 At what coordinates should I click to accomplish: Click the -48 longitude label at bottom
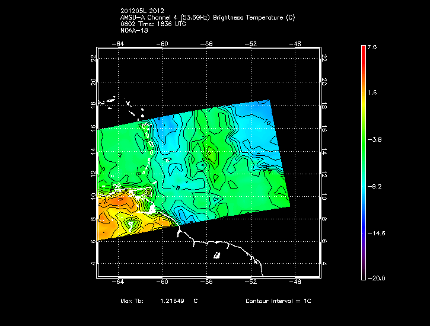point(295,282)
